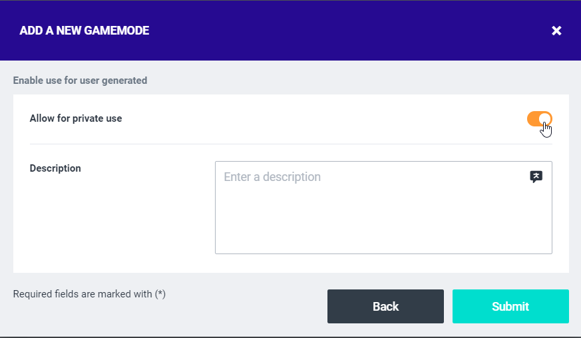Disable the Allow for private use toggle
Screen dimensions: 581x338
pyautogui.click(x=539, y=119)
